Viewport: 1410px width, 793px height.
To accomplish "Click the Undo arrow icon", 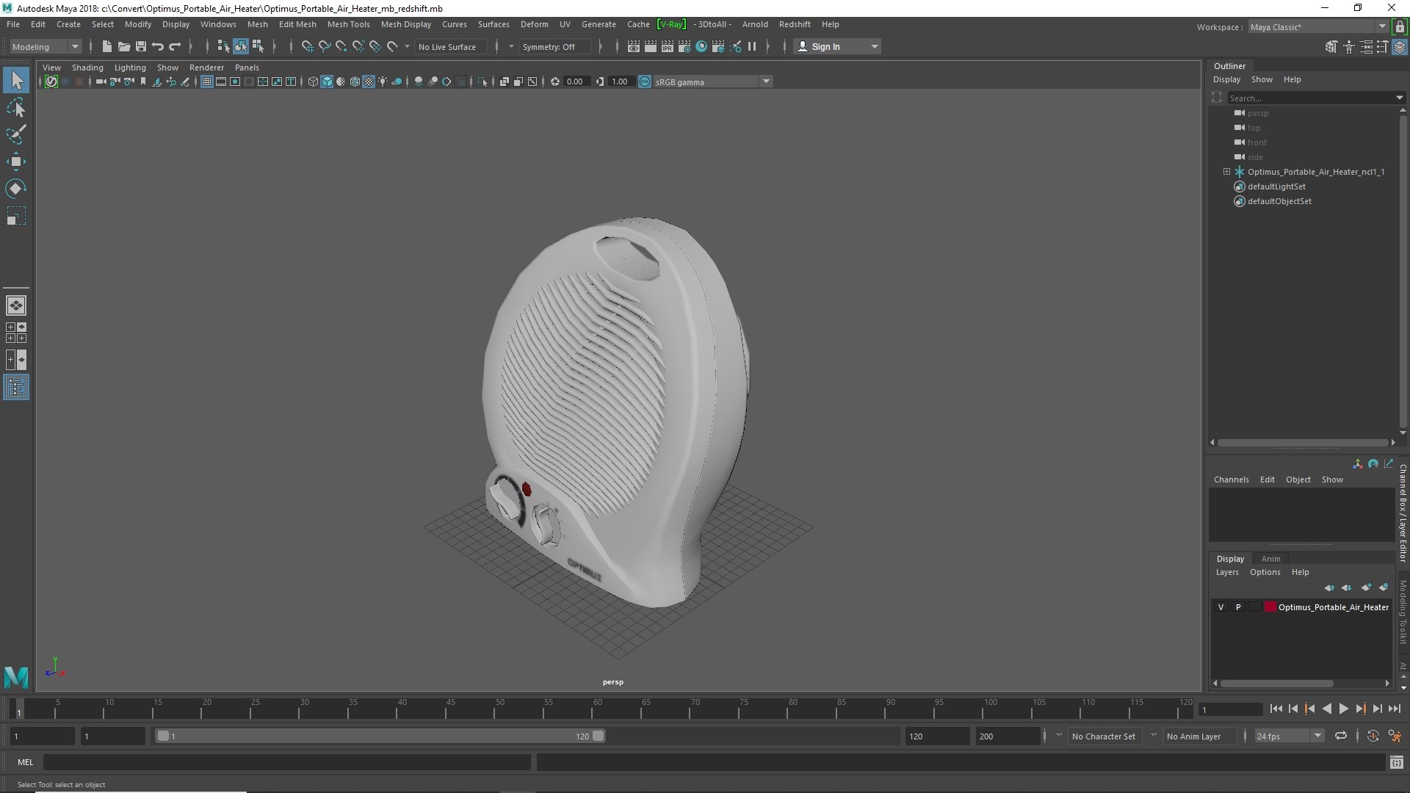I will pos(158,46).
